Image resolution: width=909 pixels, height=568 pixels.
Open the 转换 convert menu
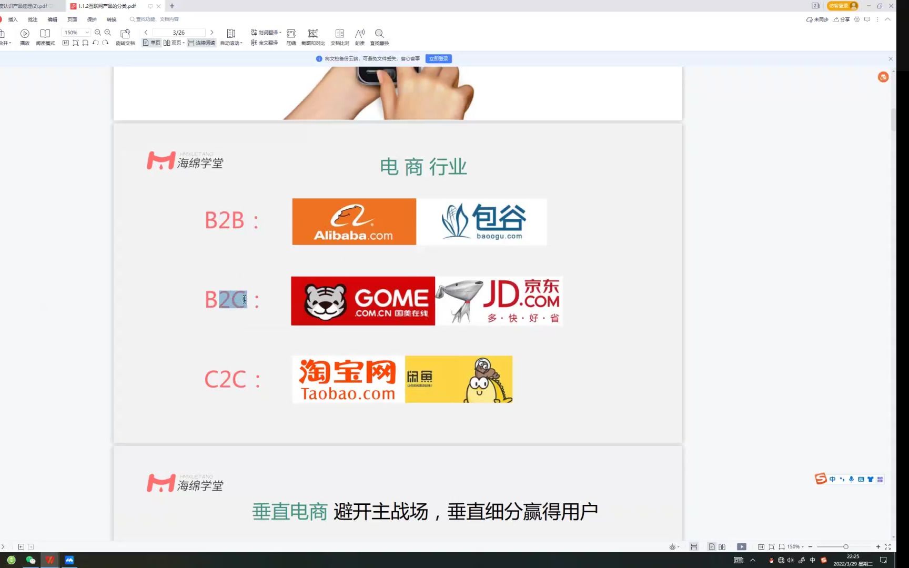point(112,19)
